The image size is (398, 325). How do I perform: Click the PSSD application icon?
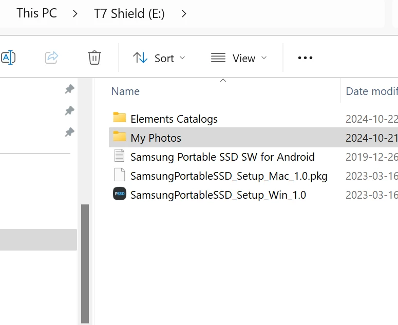(120, 194)
